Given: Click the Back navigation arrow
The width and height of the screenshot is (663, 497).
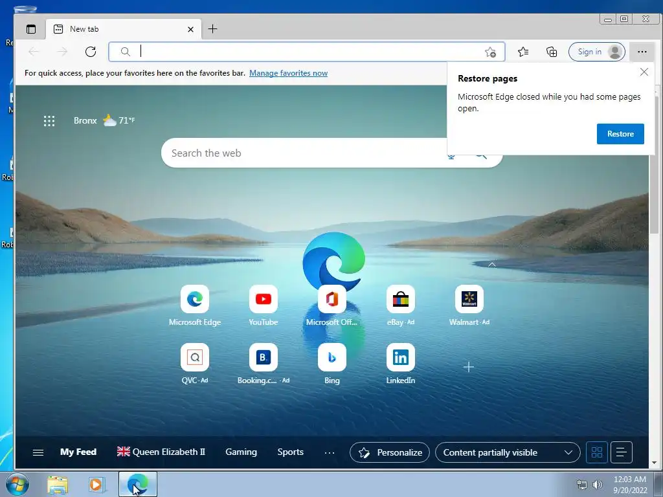Looking at the screenshot, I should (x=34, y=52).
